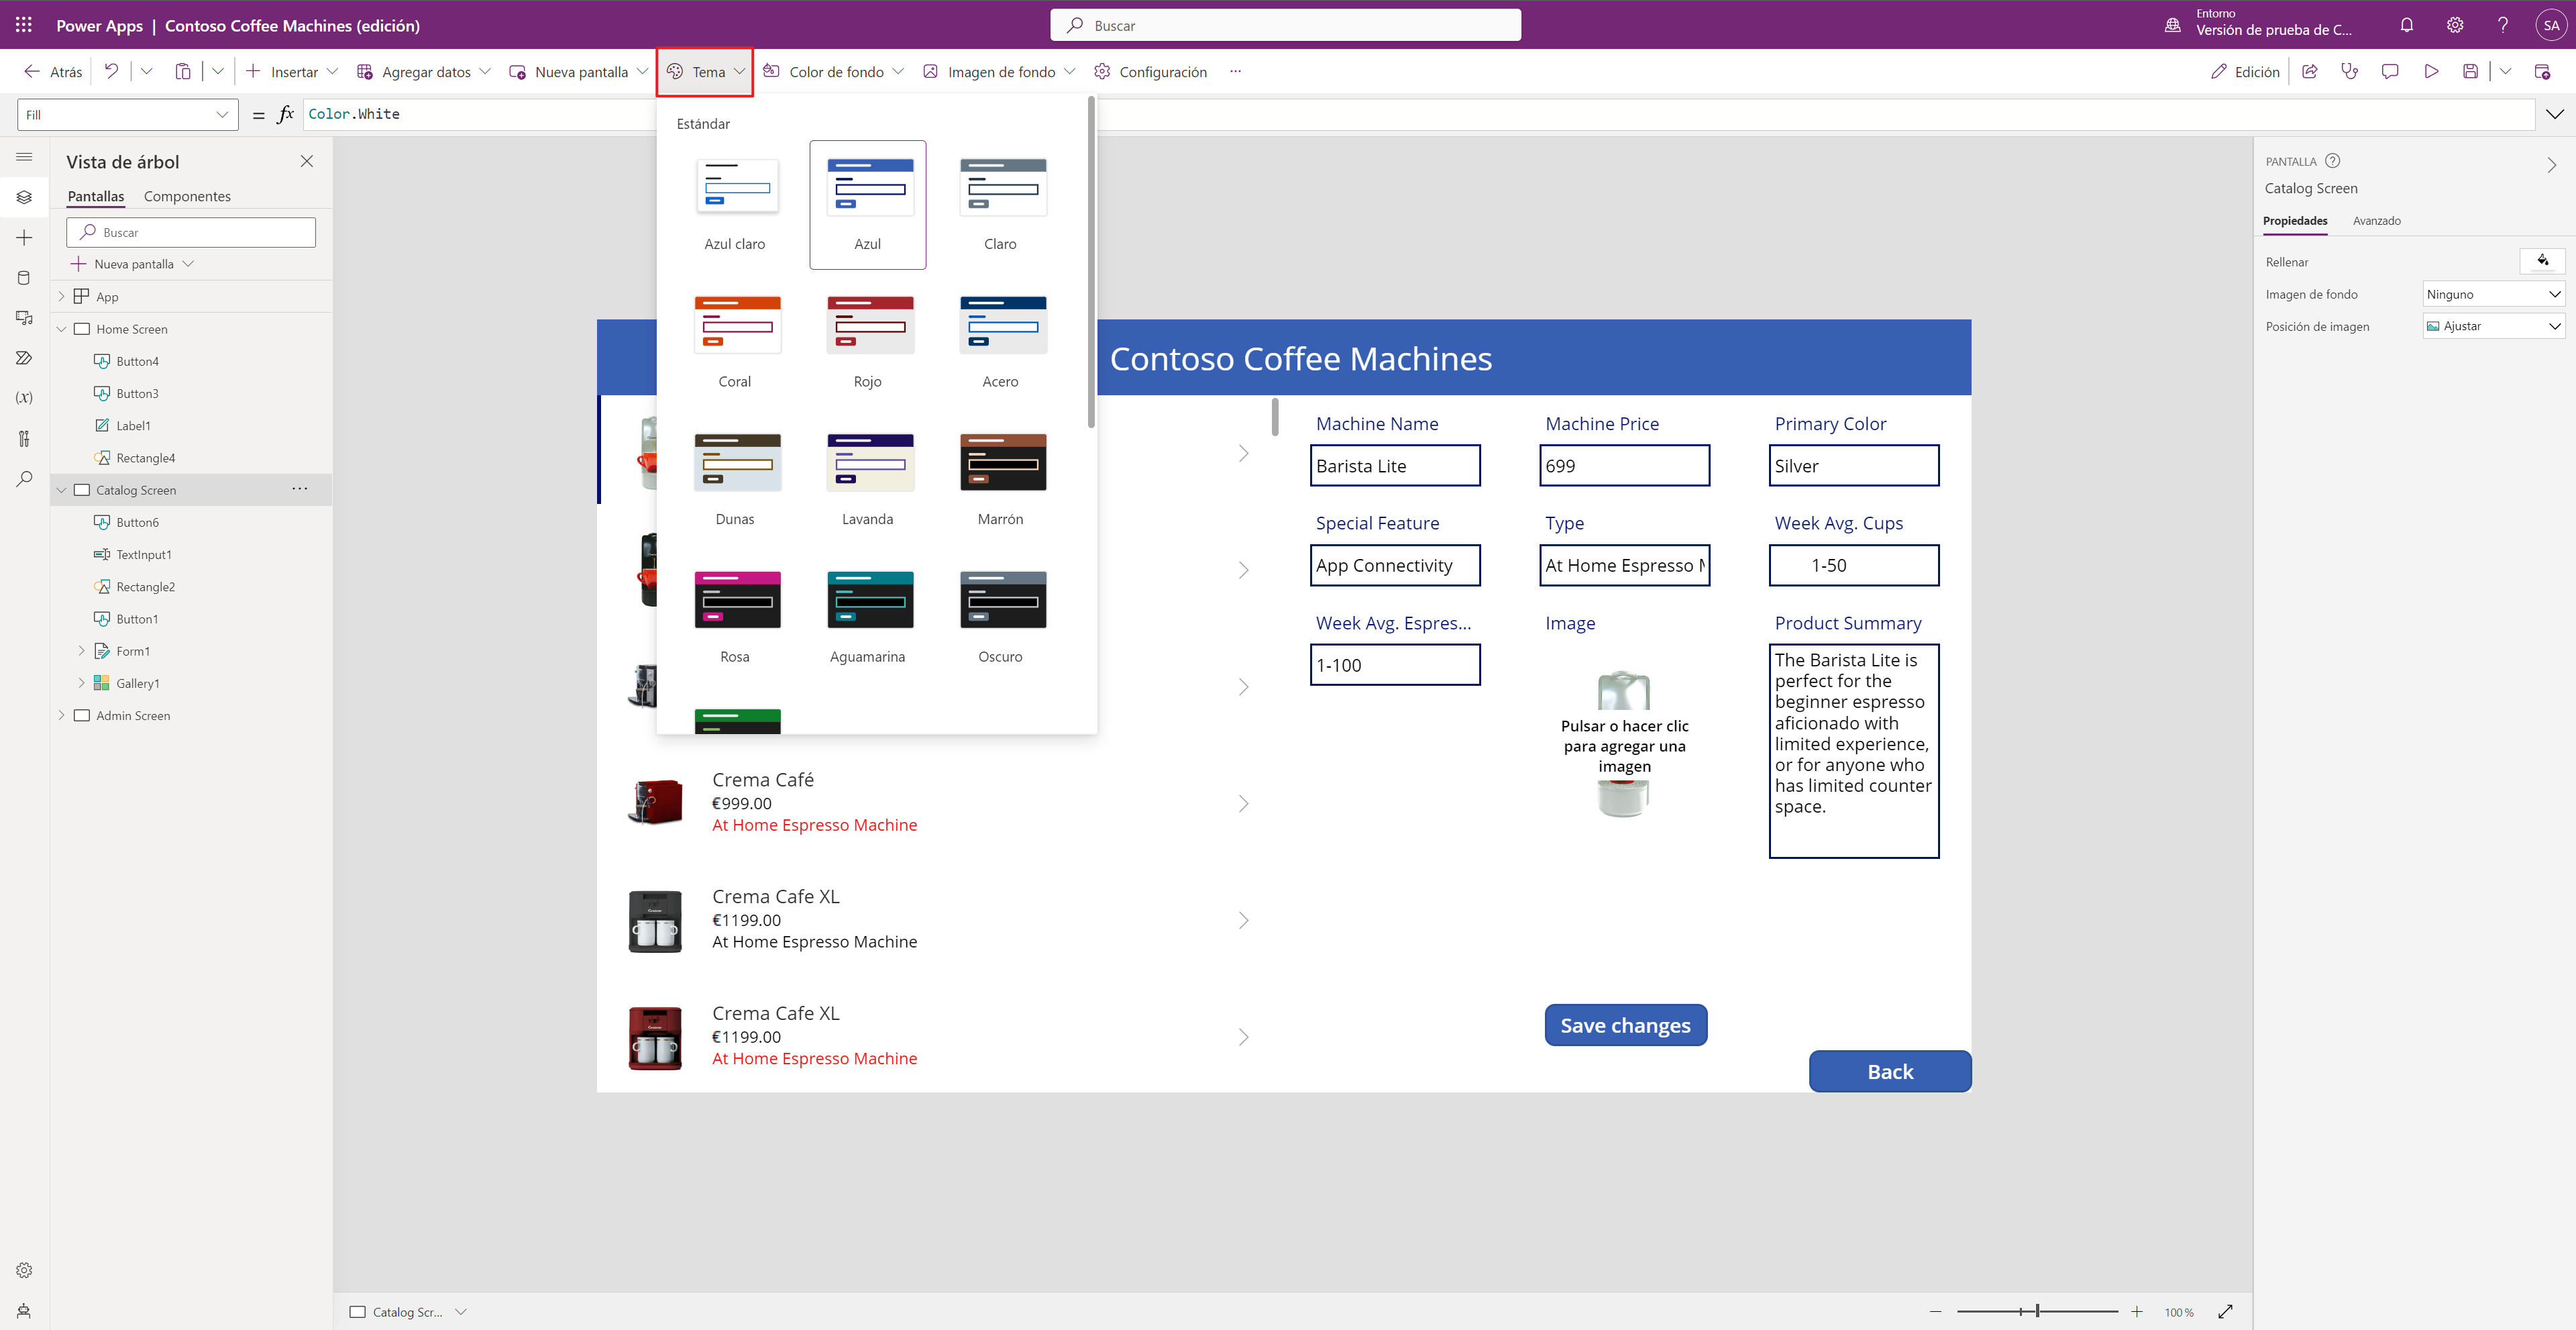This screenshot has height=1330, width=2576.
Task: Expand the App tree node
Action: coord(61,296)
